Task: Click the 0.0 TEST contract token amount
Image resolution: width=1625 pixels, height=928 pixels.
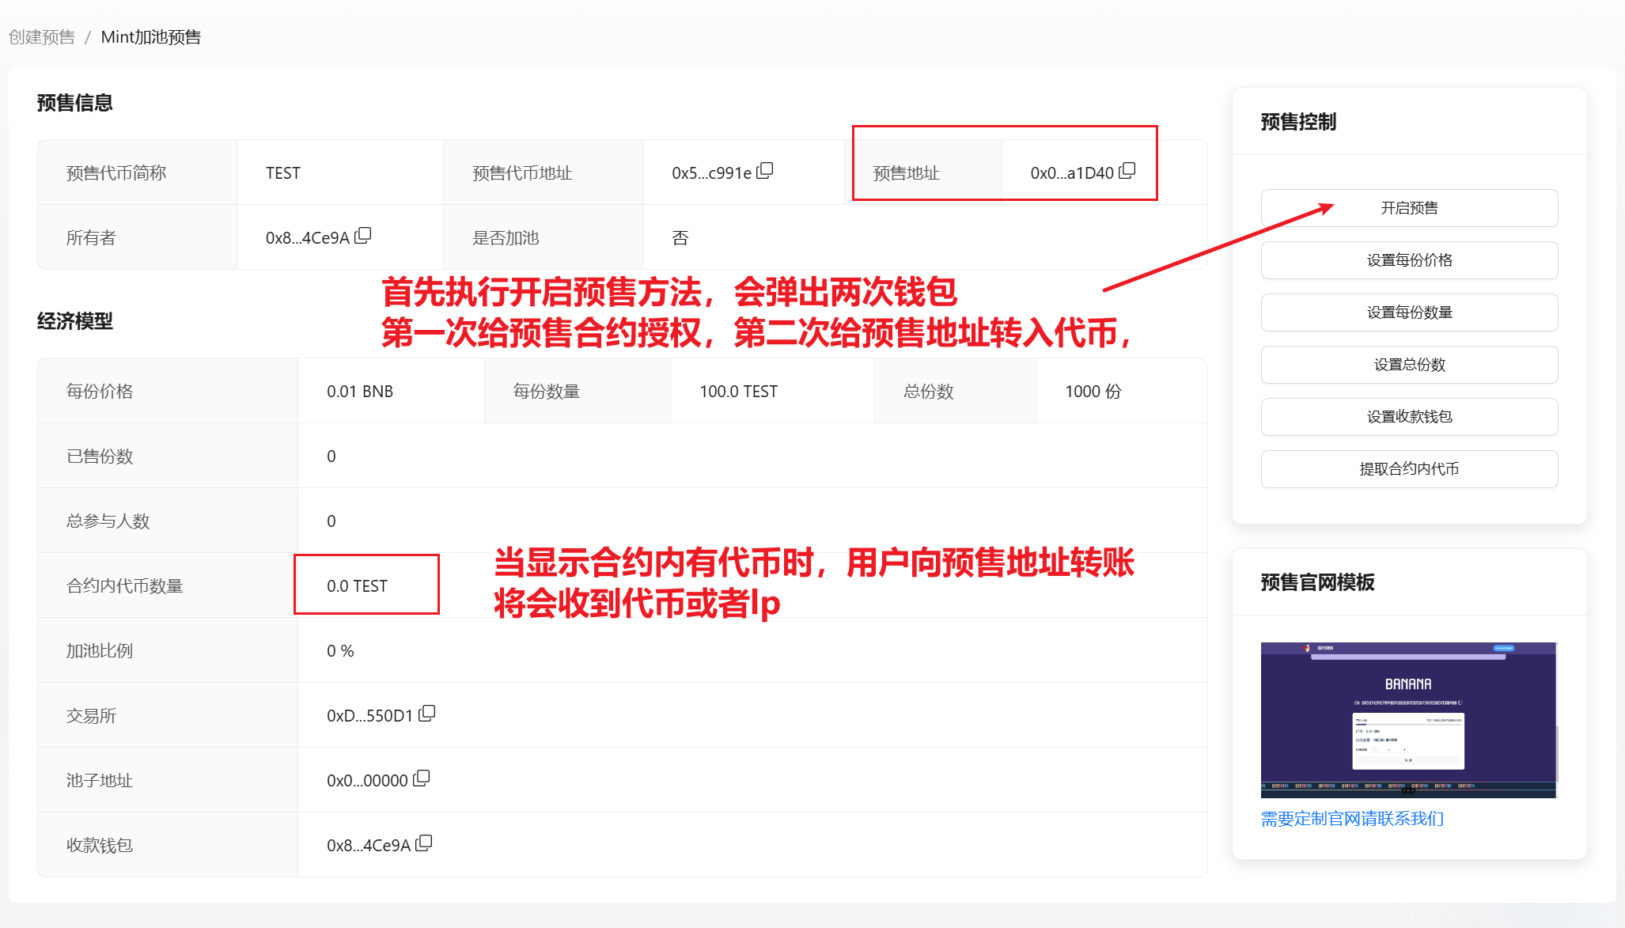Action: coord(357,586)
